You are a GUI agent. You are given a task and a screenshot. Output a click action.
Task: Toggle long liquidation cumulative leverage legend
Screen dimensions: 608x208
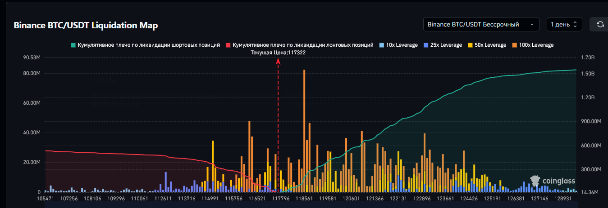pyautogui.click(x=300, y=45)
